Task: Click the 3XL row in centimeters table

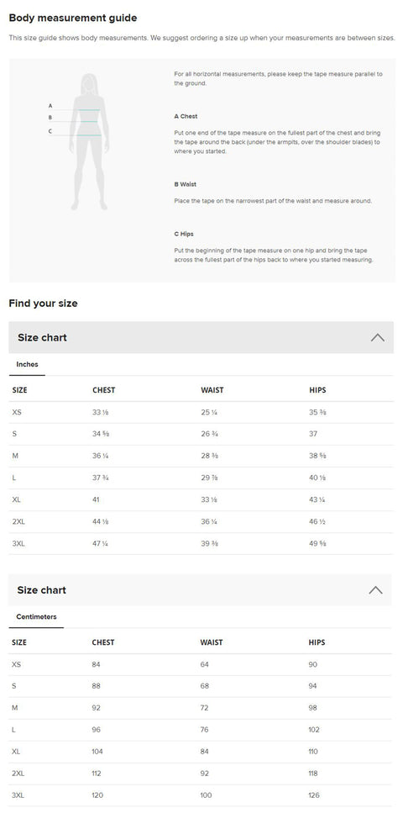Action: 200,795
